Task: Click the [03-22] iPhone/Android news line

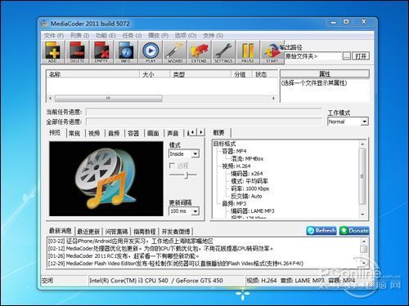Action: 130,241
